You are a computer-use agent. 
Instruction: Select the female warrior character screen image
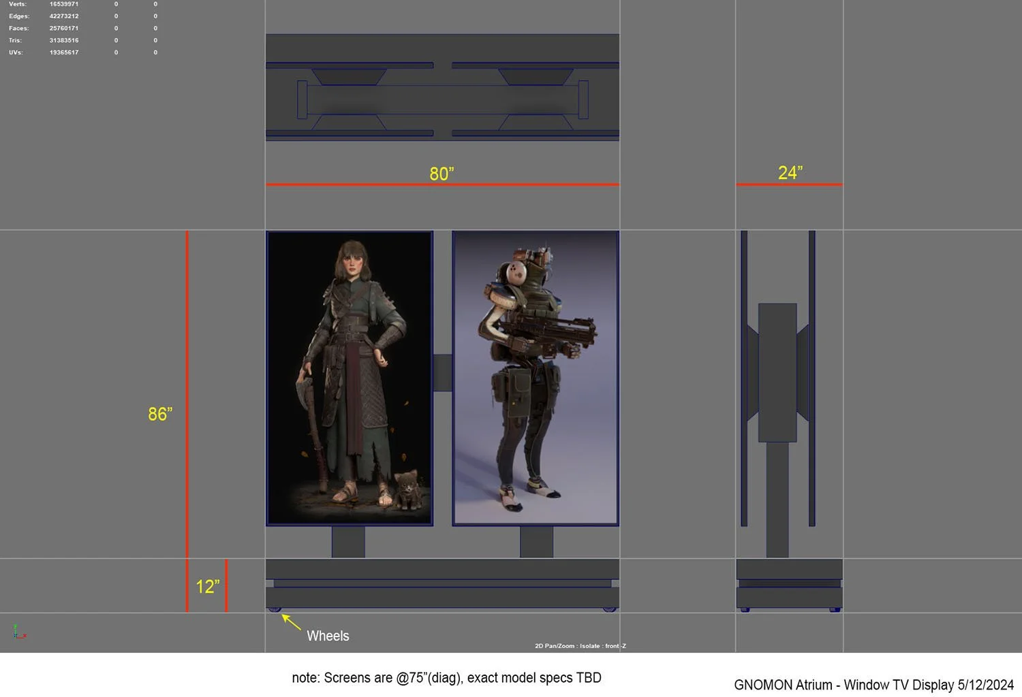point(350,378)
